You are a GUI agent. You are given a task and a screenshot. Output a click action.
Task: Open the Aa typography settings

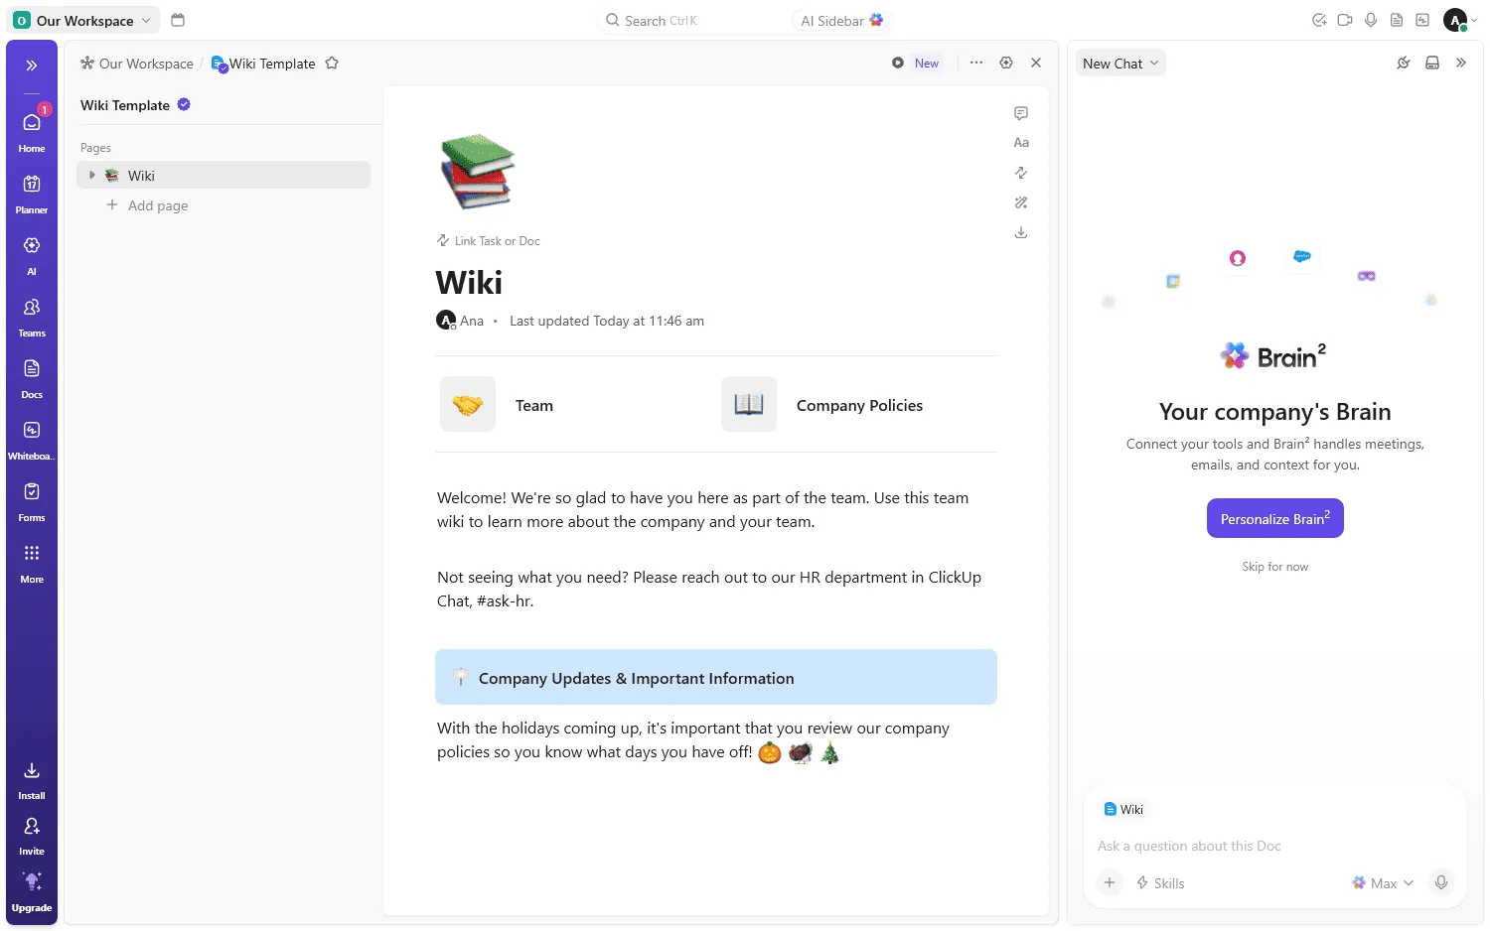pos(1021,143)
